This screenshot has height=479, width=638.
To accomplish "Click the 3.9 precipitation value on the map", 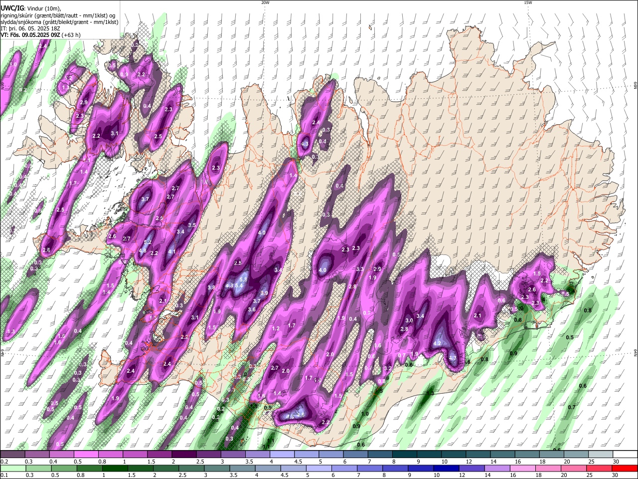I will [x=264, y=293].
